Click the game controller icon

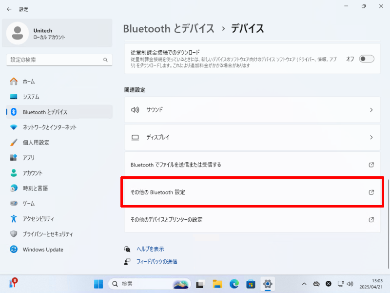[14, 203]
